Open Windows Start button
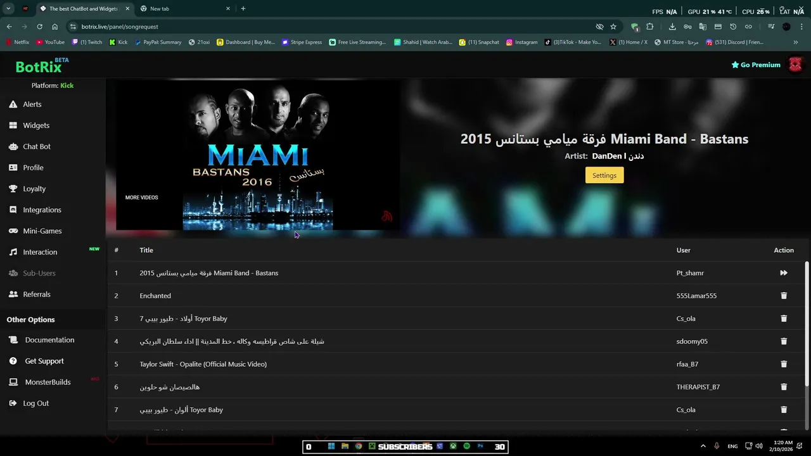 (331, 446)
